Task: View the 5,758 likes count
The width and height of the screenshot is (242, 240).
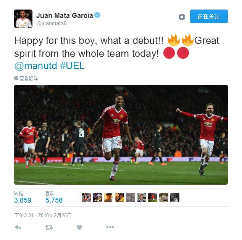Action: (54, 200)
